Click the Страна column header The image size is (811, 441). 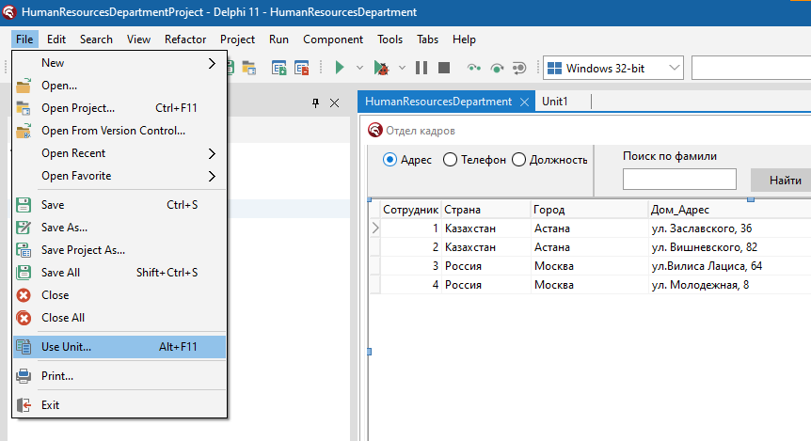(486, 210)
